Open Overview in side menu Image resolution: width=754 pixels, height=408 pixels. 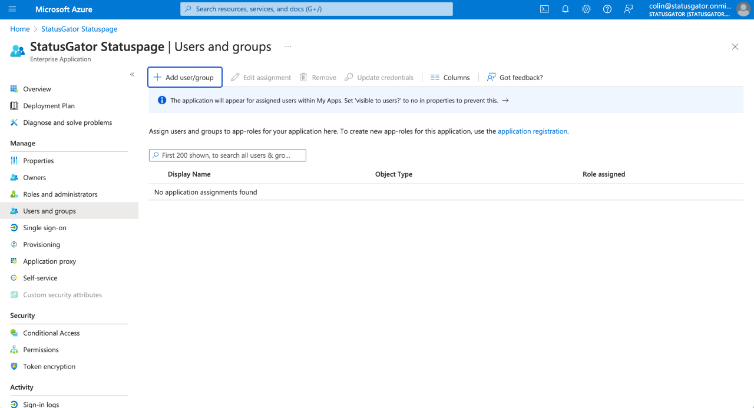(x=69, y=89)
